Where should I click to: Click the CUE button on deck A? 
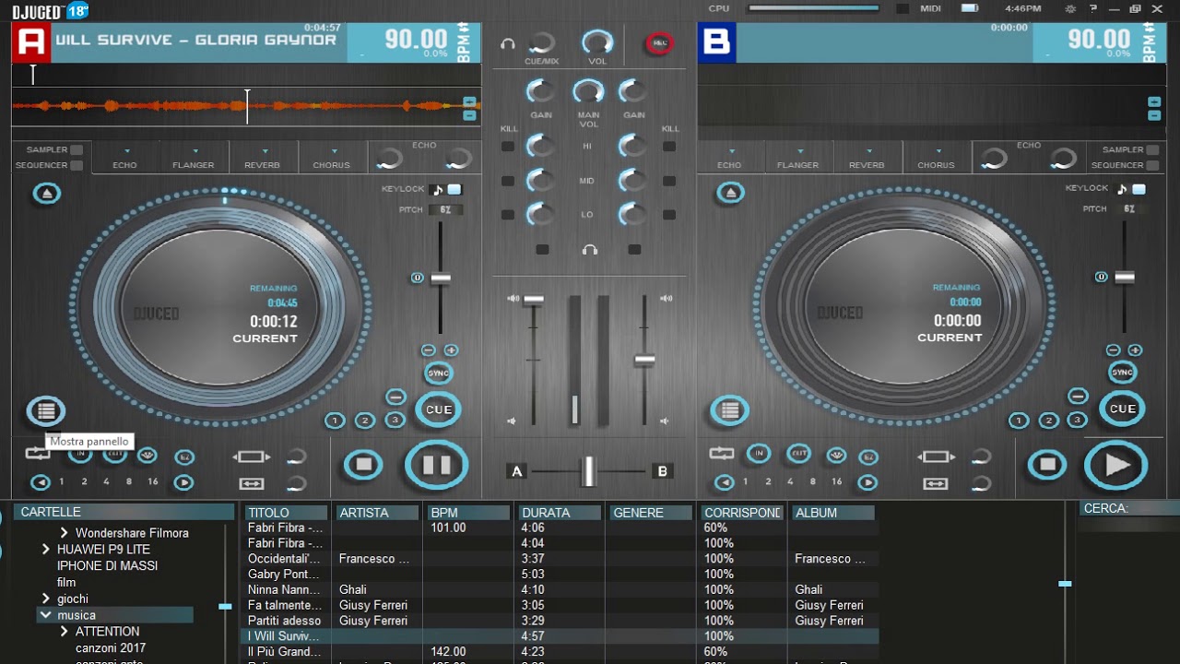[438, 409]
